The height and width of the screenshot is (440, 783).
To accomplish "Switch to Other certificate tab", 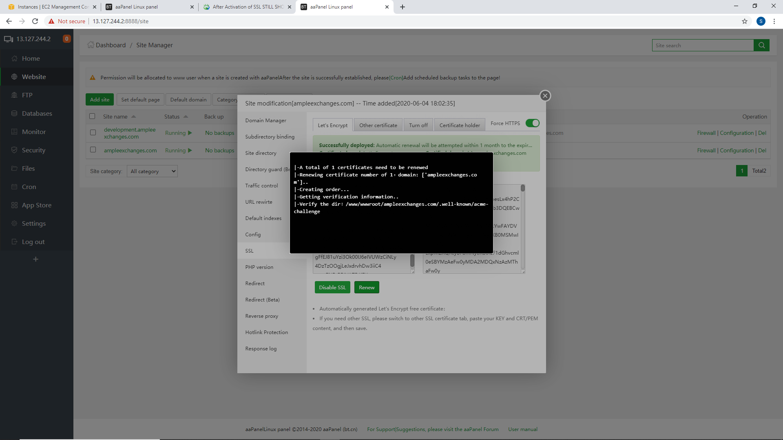I will pos(378,125).
